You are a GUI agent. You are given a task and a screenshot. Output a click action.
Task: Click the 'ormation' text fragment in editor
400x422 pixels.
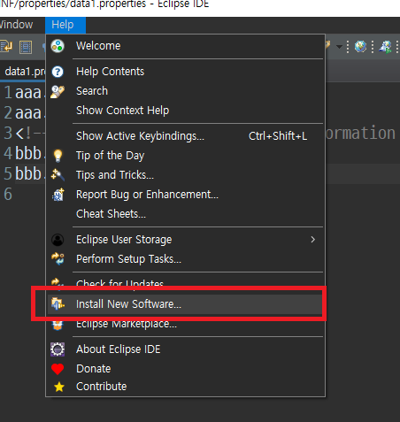tap(360, 134)
